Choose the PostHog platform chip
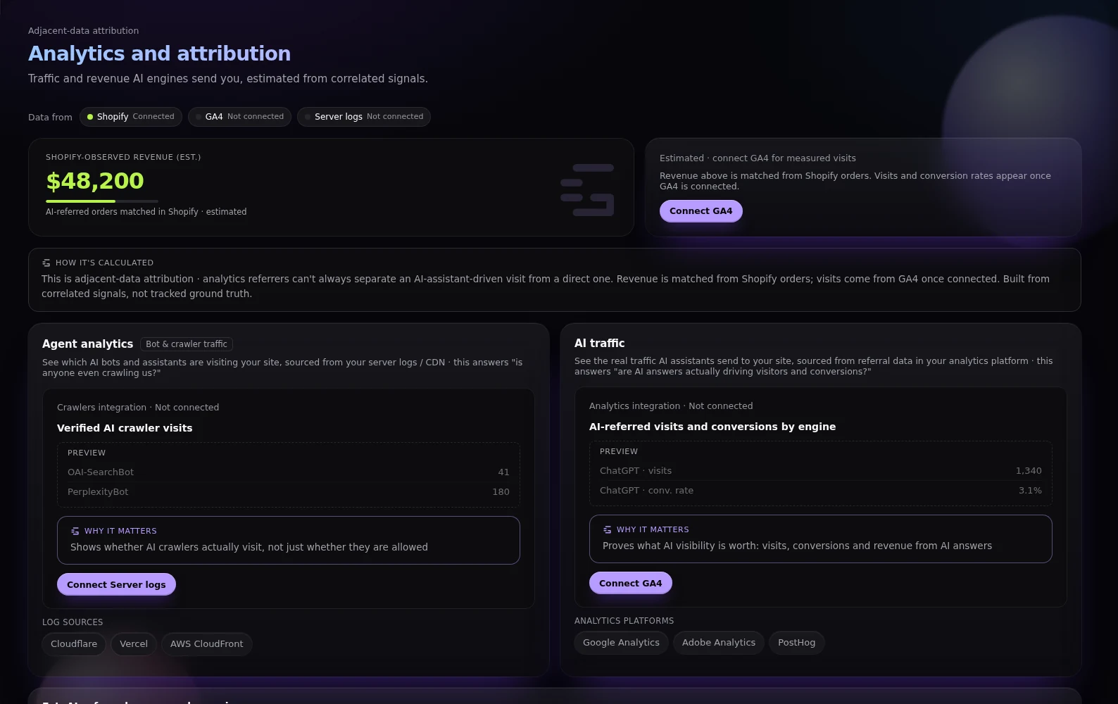 797,643
